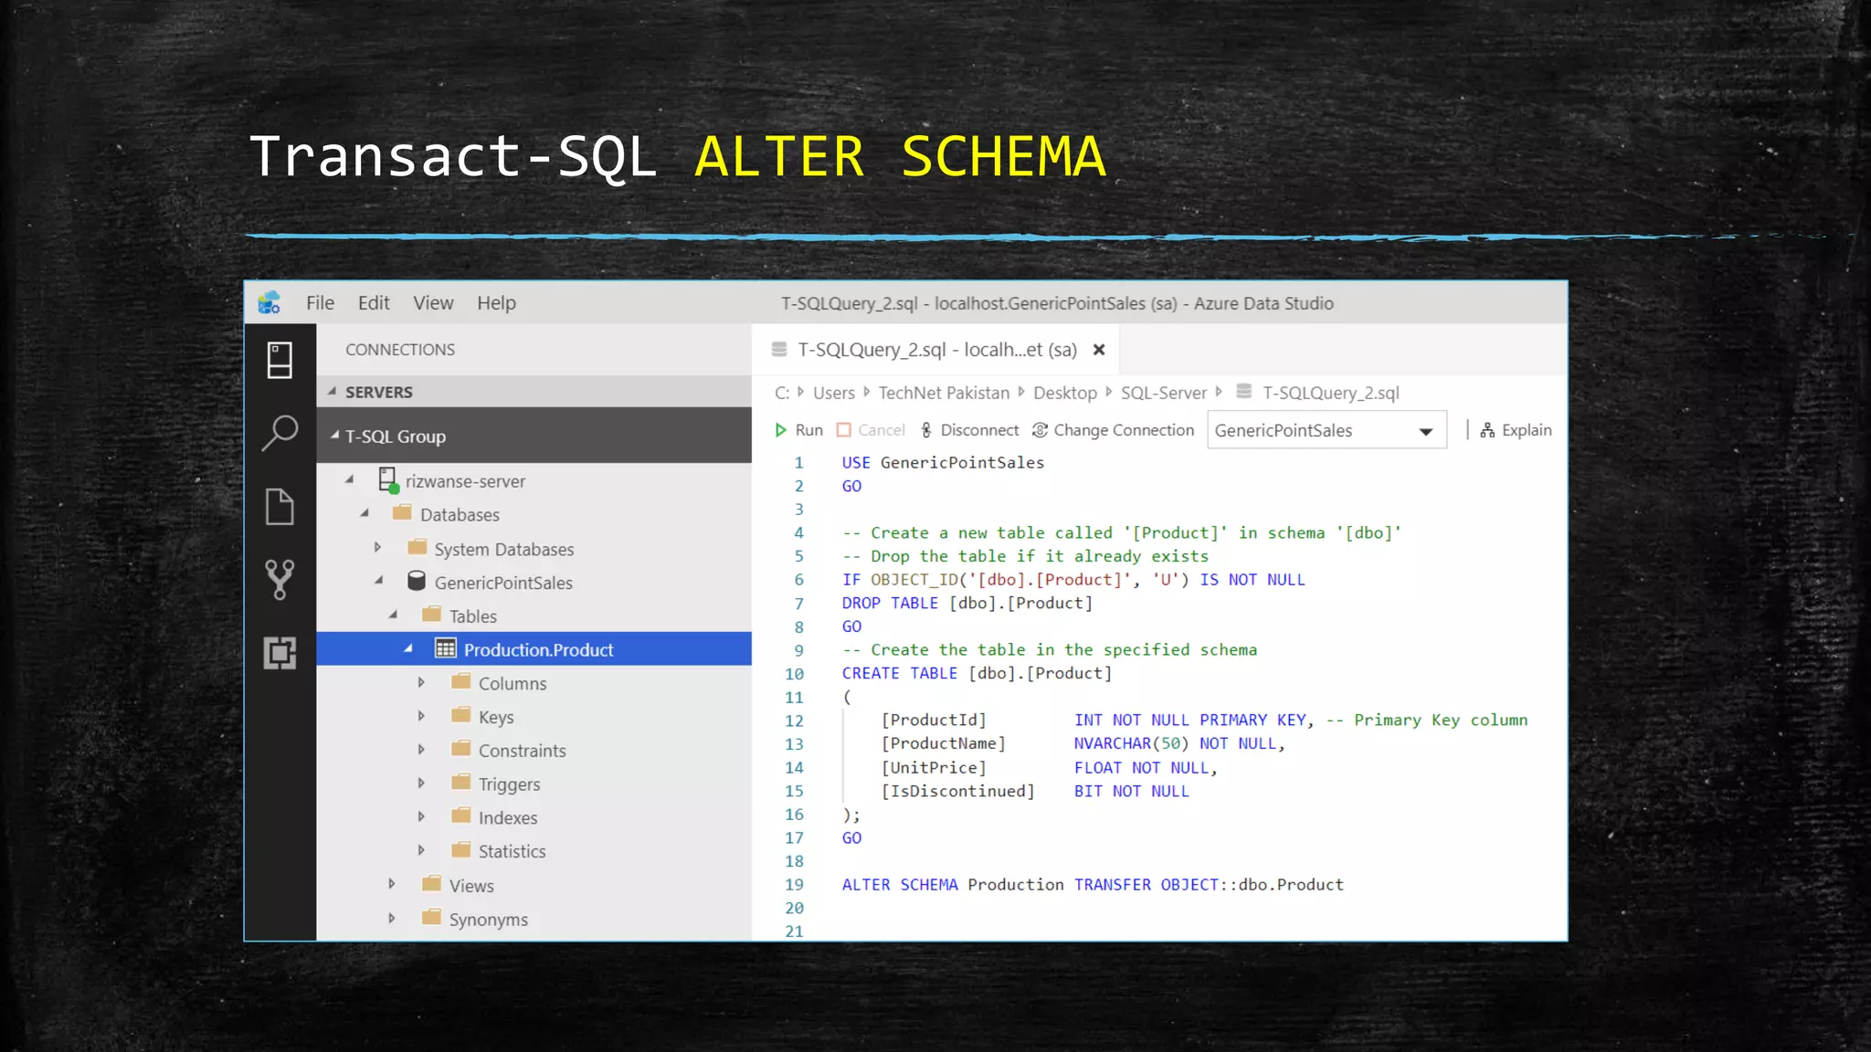The image size is (1871, 1052).
Task: Click the Explain button label
Action: tap(1527, 430)
